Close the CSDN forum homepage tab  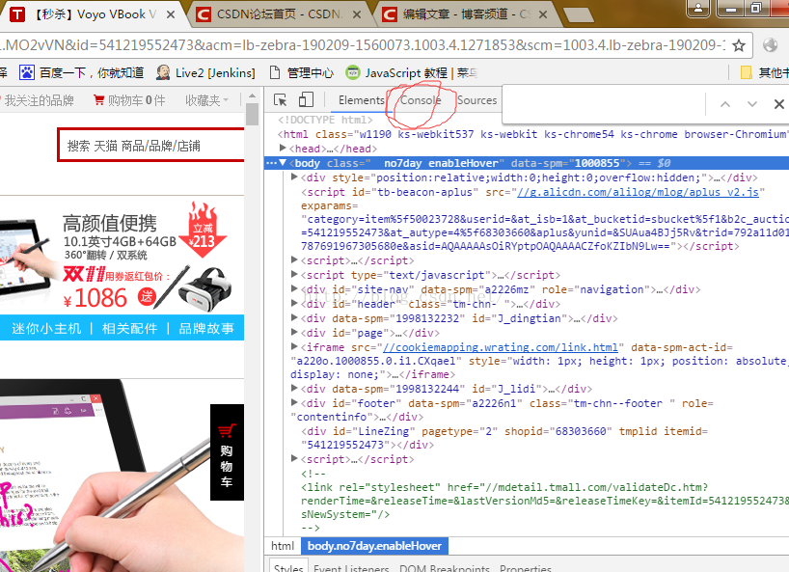357,14
